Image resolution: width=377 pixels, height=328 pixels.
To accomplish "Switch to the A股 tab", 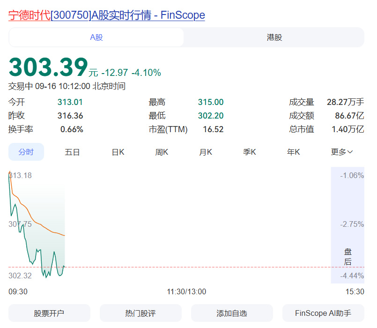I will 96,37.
